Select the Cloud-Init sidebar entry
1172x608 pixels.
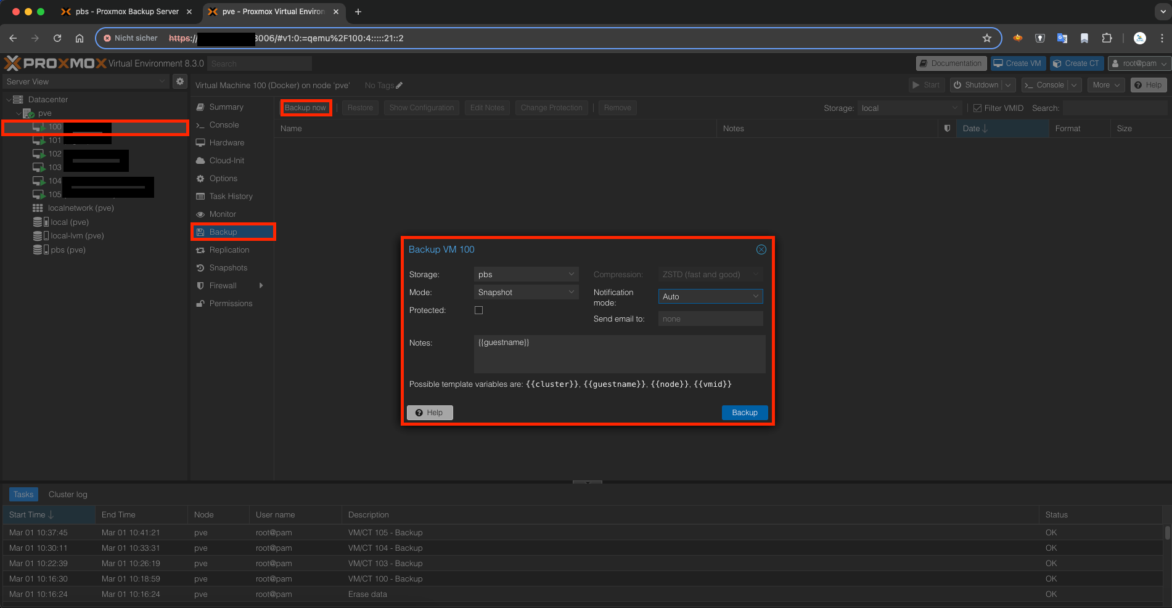pyautogui.click(x=226, y=160)
